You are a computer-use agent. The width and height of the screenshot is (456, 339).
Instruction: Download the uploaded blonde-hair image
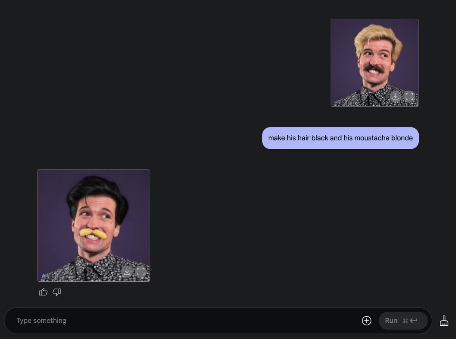tap(396, 96)
